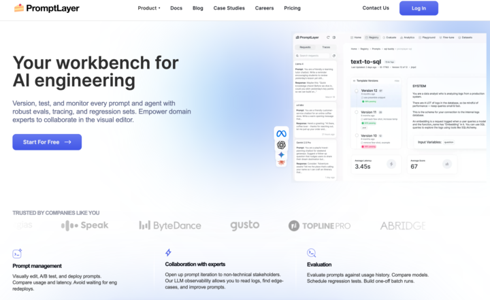The height and width of the screenshot is (300, 490).
Task: Open the Docs nav link
Action: [x=176, y=8]
